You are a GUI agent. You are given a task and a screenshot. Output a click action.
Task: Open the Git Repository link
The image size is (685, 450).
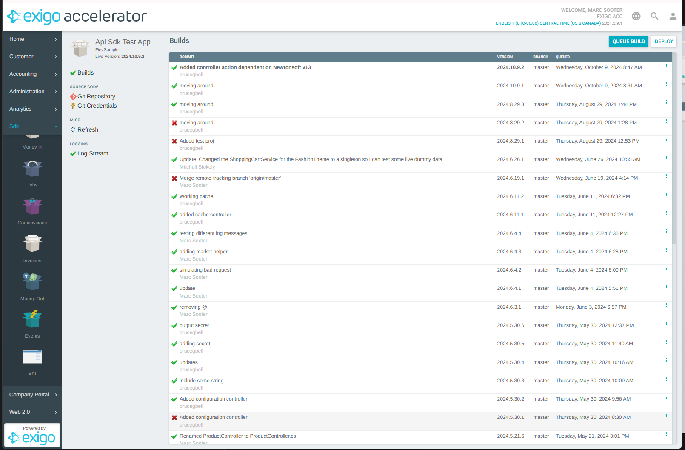(96, 97)
